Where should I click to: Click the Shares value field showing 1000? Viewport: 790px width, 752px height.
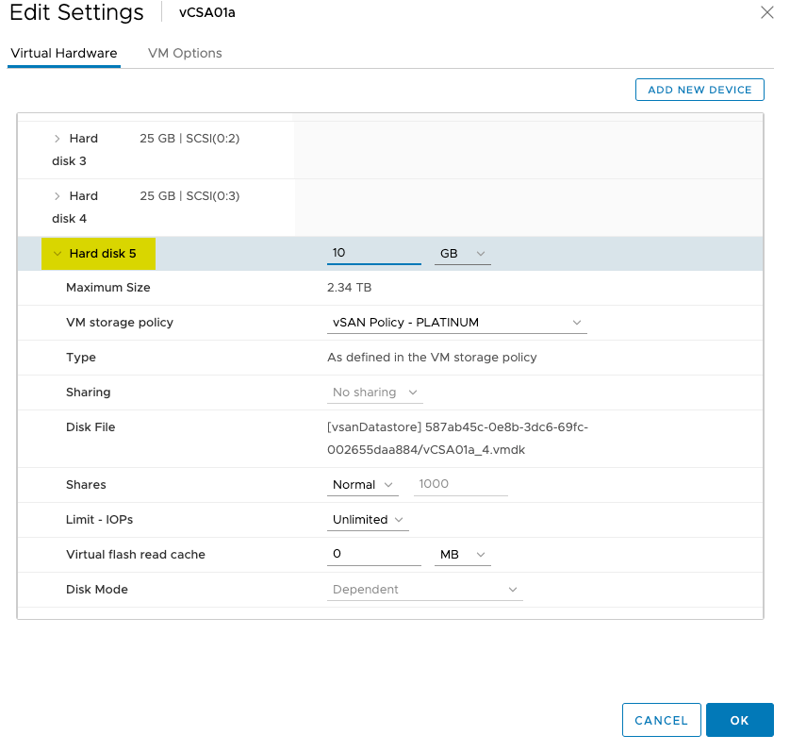point(460,484)
